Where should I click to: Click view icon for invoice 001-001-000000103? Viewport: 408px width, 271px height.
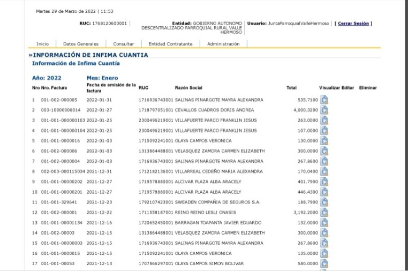(x=324, y=120)
